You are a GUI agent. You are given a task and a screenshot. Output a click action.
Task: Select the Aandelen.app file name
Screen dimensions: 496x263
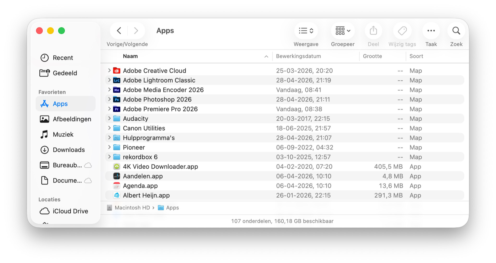[143, 176]
